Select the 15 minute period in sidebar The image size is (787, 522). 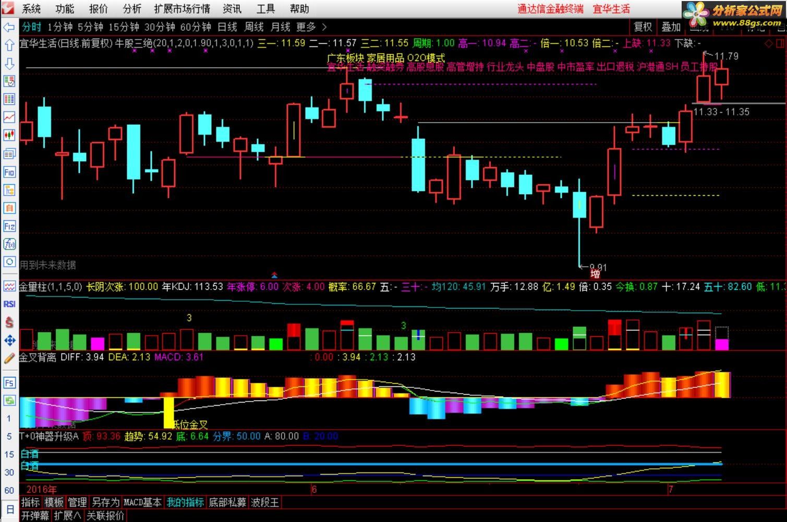(9, 454)
